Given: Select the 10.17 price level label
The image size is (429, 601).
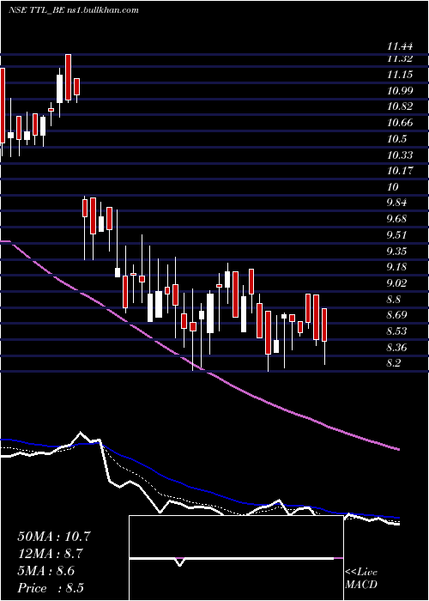Looking at the screenshot, I should point(400,171).
